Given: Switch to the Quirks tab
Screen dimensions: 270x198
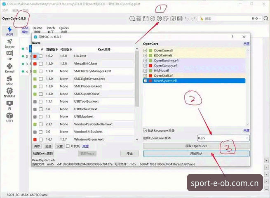Looking at the screenshot, I should point(64,30).
